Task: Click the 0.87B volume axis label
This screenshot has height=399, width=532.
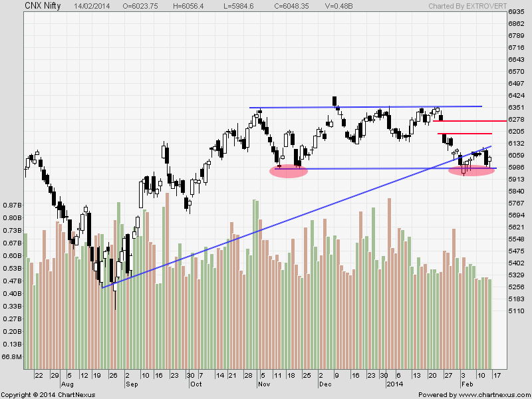Action: 11,205
